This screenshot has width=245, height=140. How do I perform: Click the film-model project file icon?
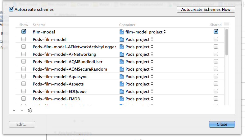click(122, 32)
